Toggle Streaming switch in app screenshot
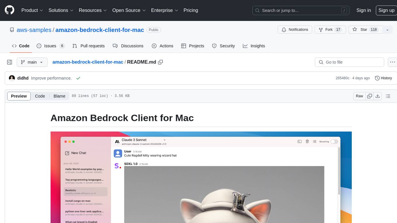 point(334,142)
